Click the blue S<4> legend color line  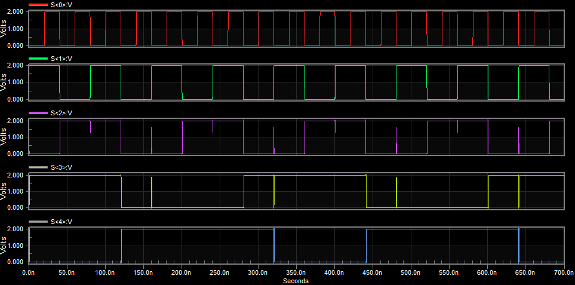(38, 222)
